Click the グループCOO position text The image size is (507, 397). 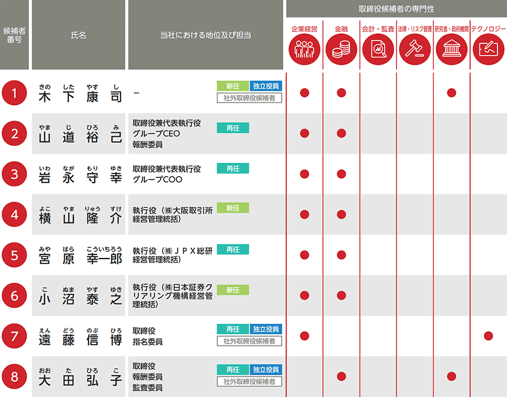click(158, 180)
